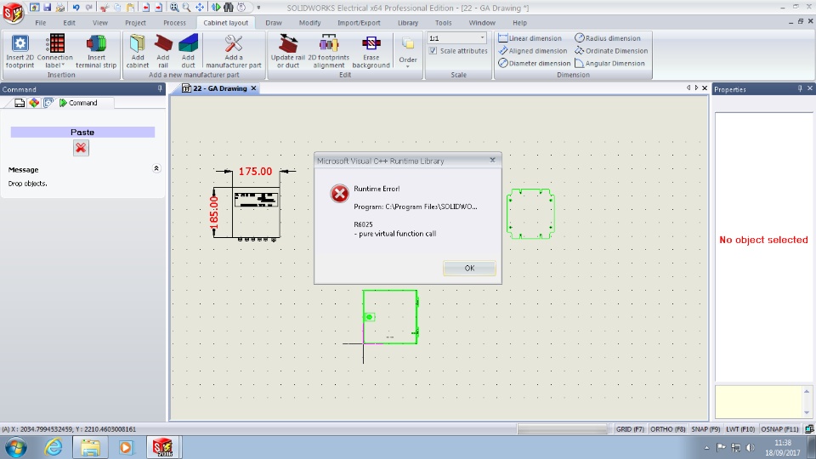Open the Windows Start button
816x459 pixels.
[15, 448]
